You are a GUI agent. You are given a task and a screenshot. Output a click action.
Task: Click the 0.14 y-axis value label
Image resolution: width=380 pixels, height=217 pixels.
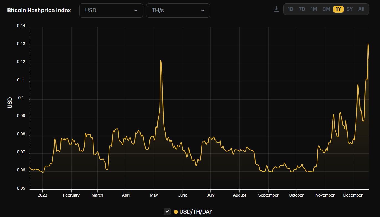click(x=21, y=26)
